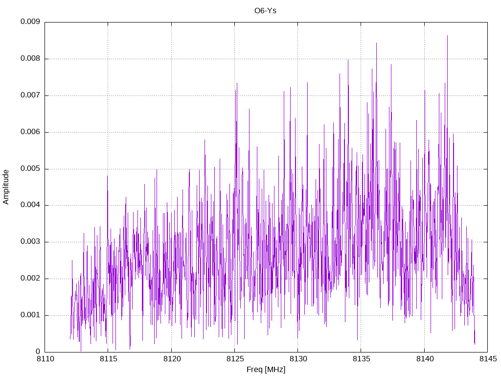Image resolution: width=501 pixels, height=376 pixels.
Task: Click the 0.009 y-axis tick label
Action: (30, 22)
